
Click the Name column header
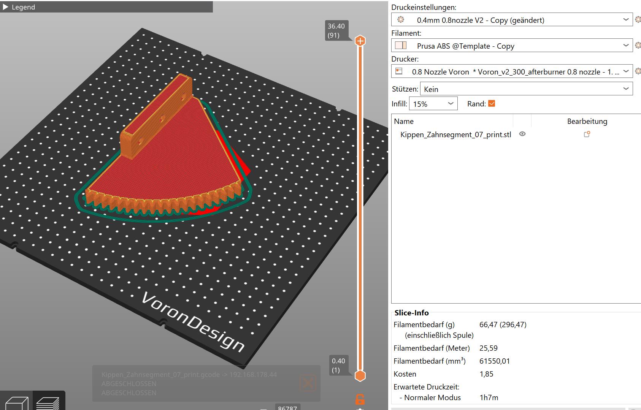[404, 121]
